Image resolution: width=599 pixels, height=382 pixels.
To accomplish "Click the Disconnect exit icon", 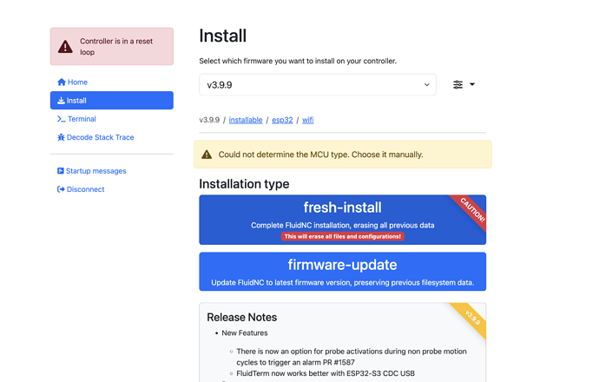I will [x=61, y=189].
